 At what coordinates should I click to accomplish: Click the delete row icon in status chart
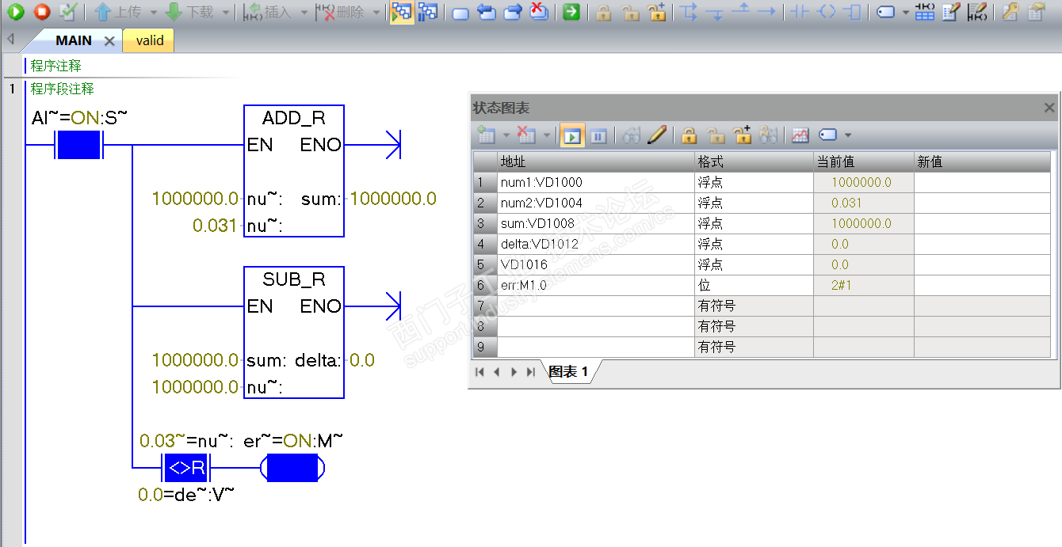525,135
